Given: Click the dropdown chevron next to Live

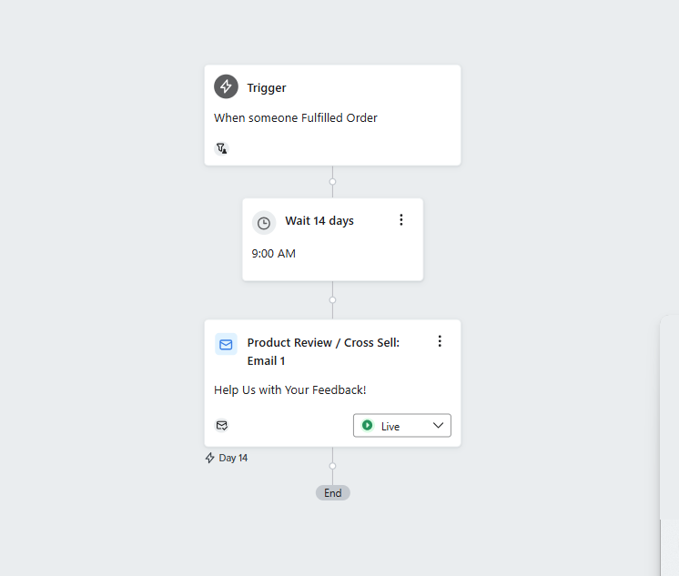Looking at the screenshot, I should [x=438, y=425].
